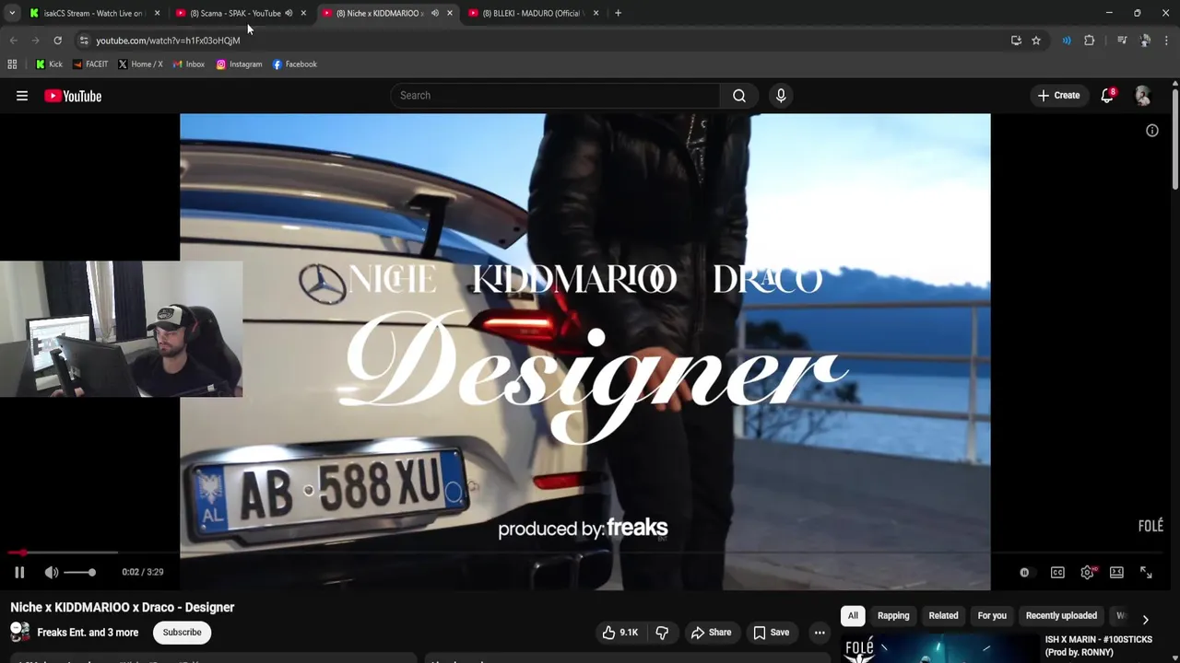Open the player settings gear
1180x663 pixels.
coord(1087,572)
